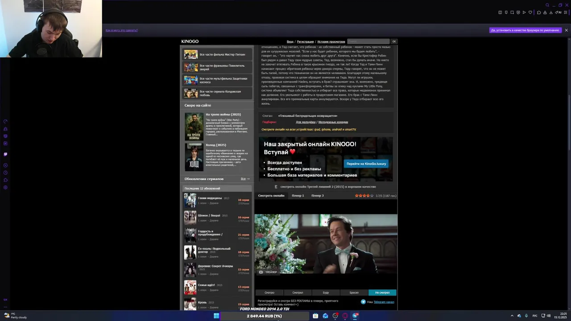Click the Telegram icon beside channel link

pyautogui.click(x=363, y=302)
